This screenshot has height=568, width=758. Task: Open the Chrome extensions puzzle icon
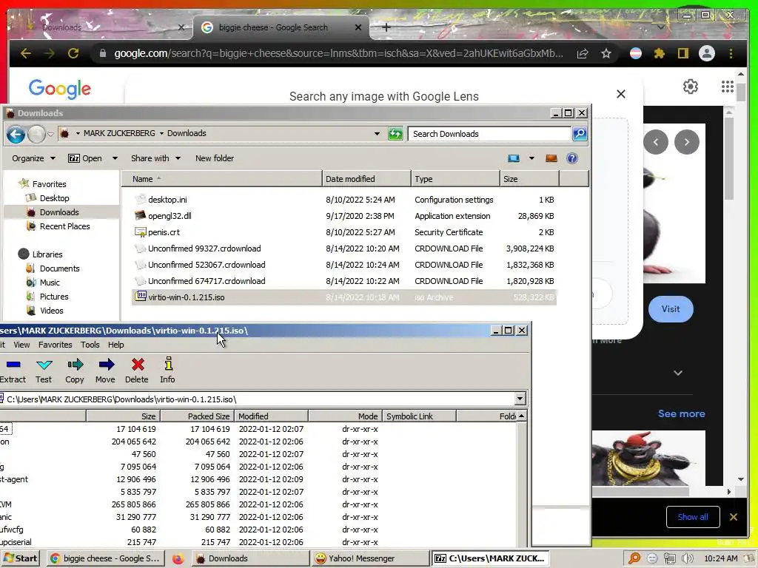(x=660, y=53)
